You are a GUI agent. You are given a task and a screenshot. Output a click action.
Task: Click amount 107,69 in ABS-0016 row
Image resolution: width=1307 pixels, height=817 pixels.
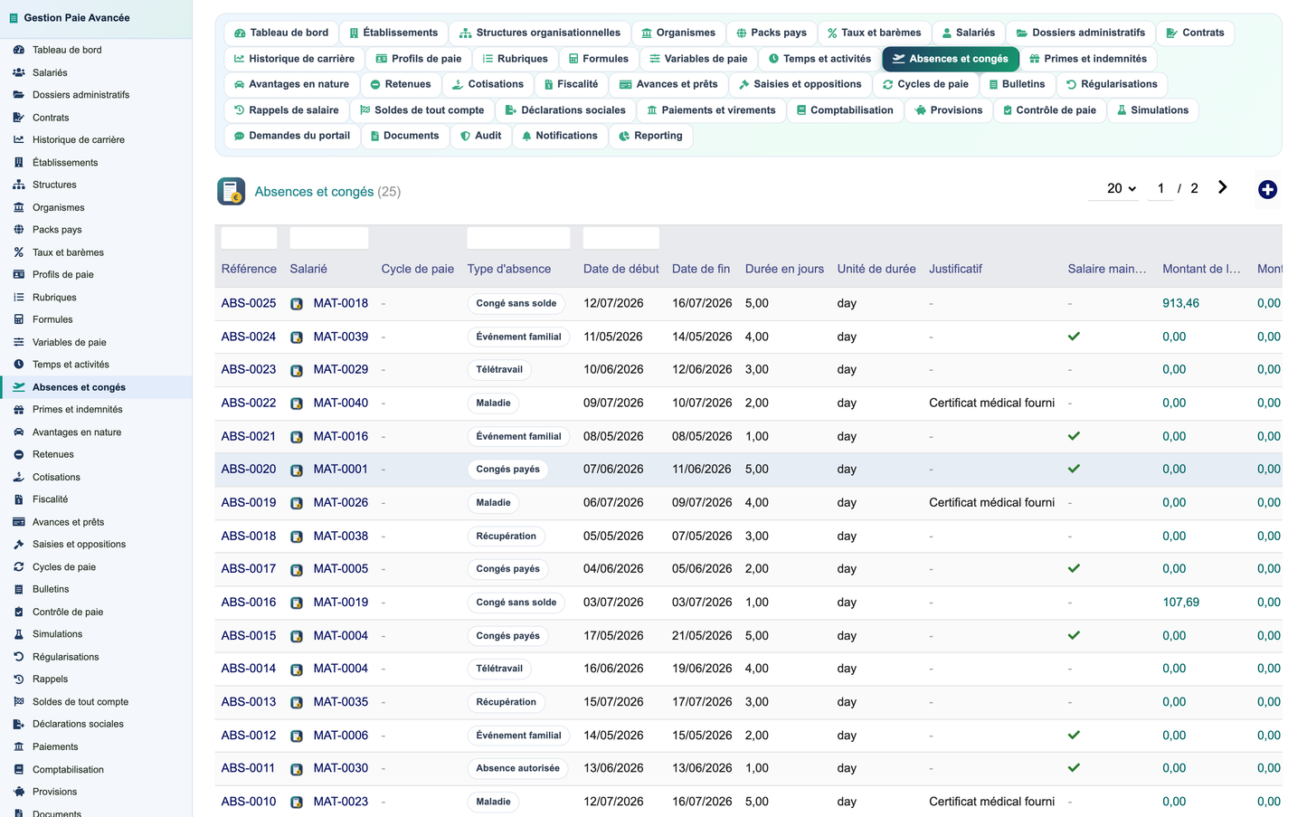point(1180,603)
